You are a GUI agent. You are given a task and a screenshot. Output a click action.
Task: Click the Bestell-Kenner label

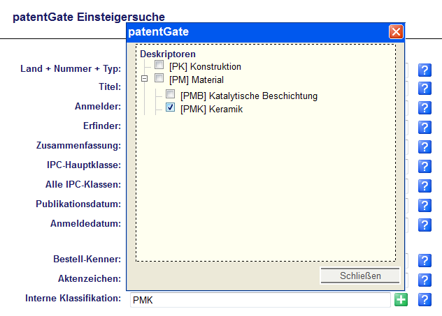click(87, 259)
